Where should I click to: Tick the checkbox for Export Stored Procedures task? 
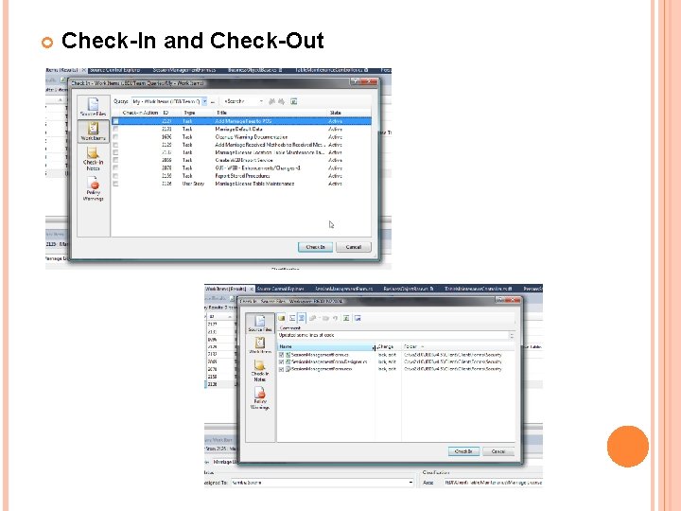tap(115, 176)
